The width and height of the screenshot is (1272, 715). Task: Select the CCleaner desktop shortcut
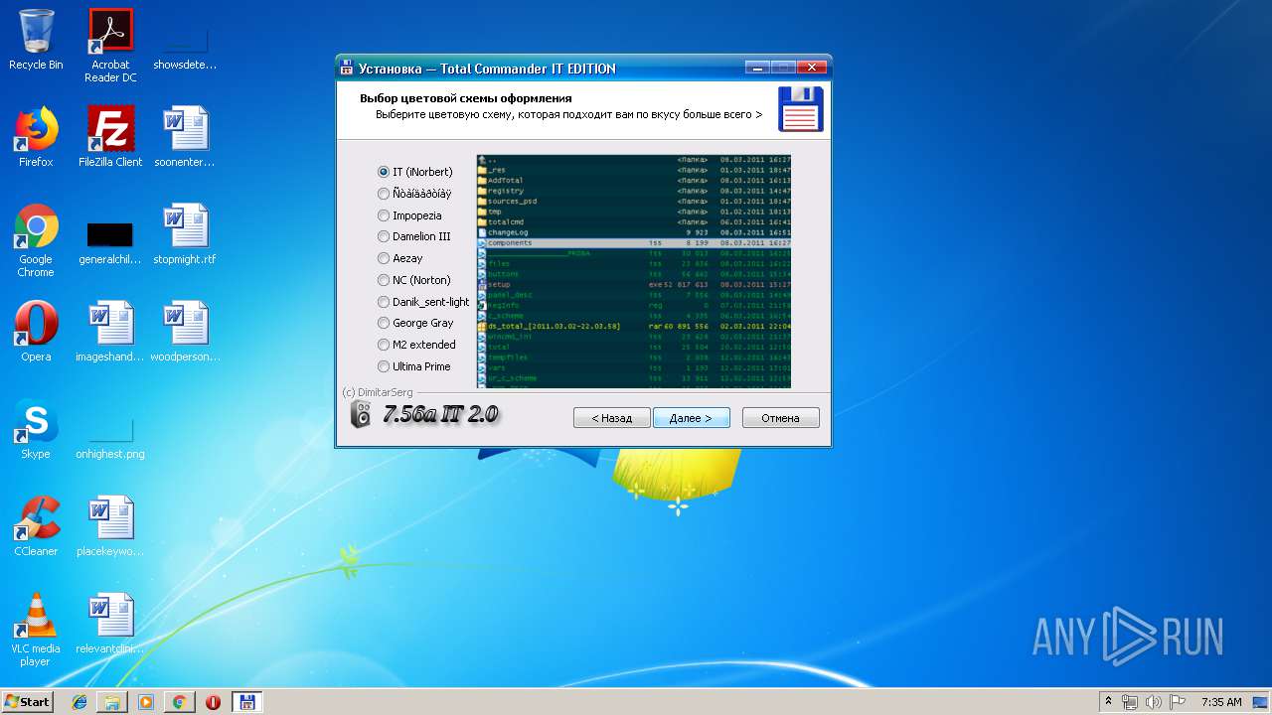(36, 526)
